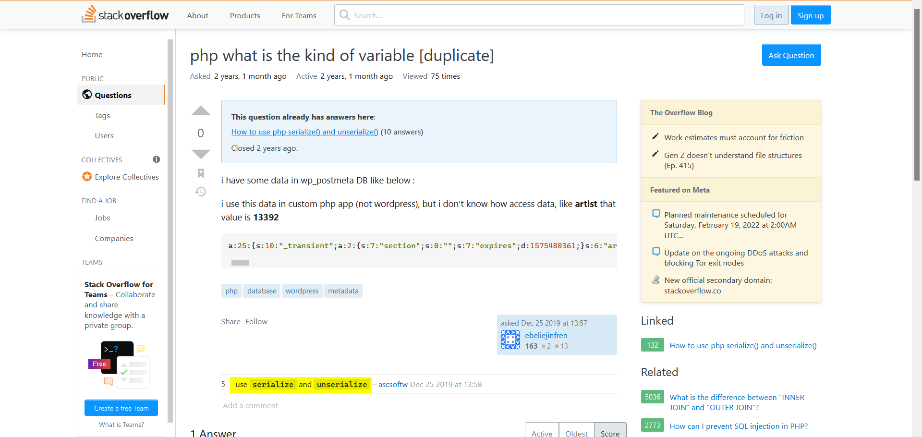Show the question activity history icon
Viewport: 922px width, 437px height.
[x=201, y=192]
